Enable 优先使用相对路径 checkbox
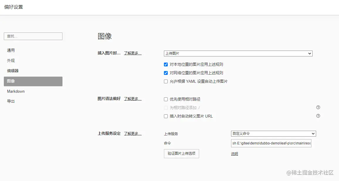The width and height of the screenshot is (339, 181). pyautogui.click(x=166, y=99)
